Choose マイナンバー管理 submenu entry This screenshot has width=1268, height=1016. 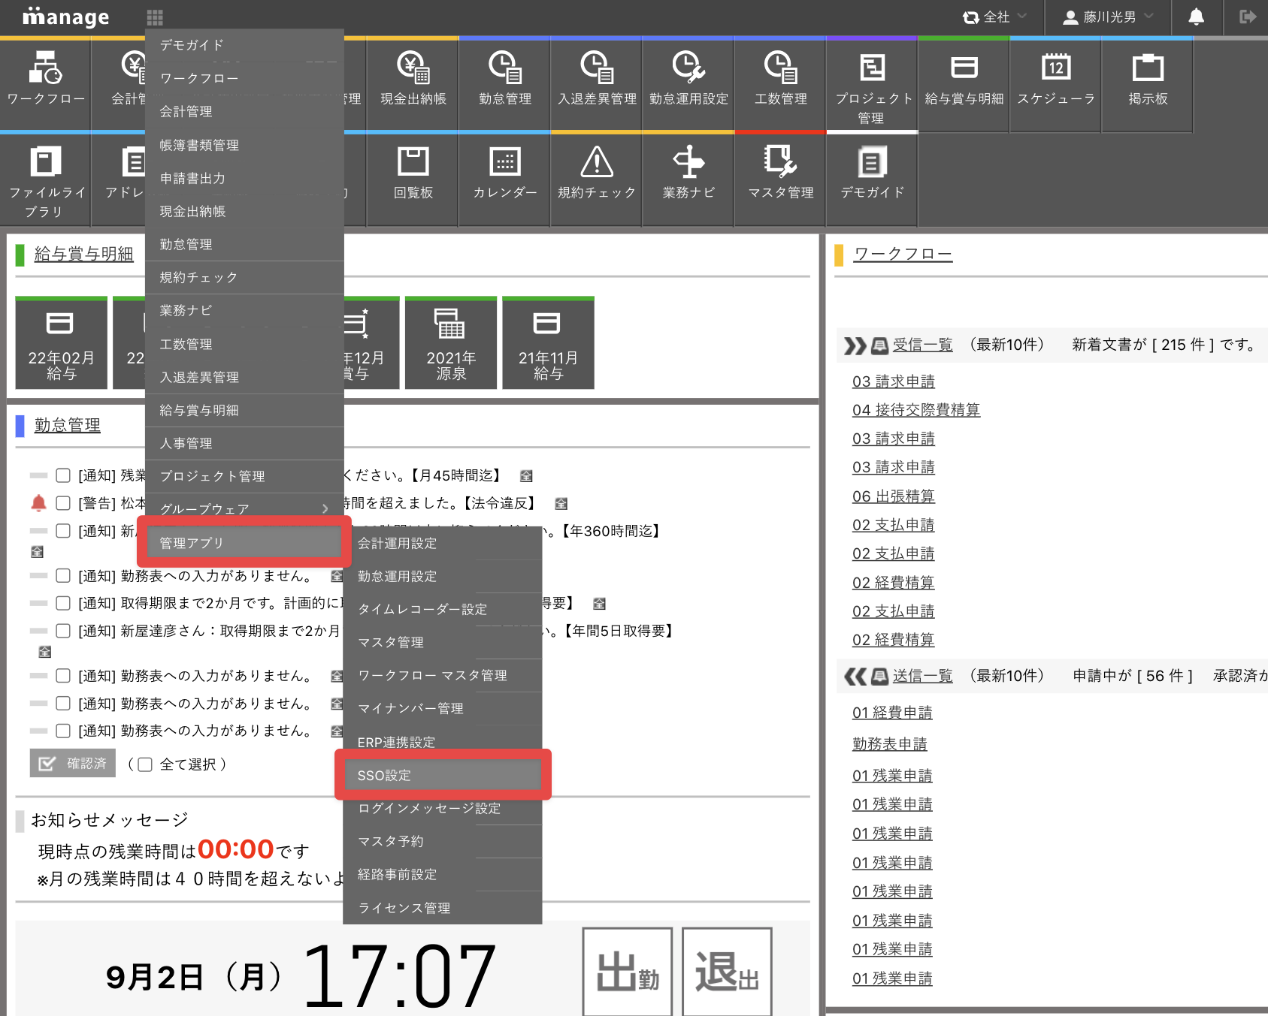click(443, 708)
